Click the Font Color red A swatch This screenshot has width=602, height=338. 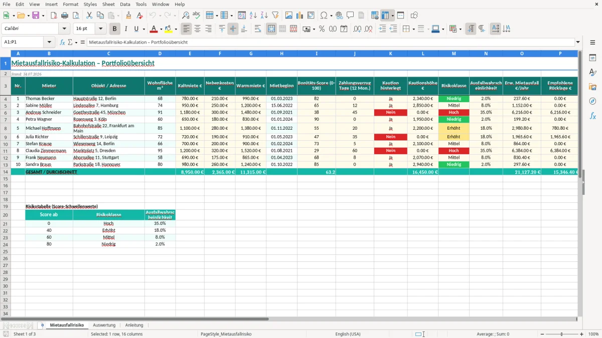pyautogui.click(x=154, y=29)
